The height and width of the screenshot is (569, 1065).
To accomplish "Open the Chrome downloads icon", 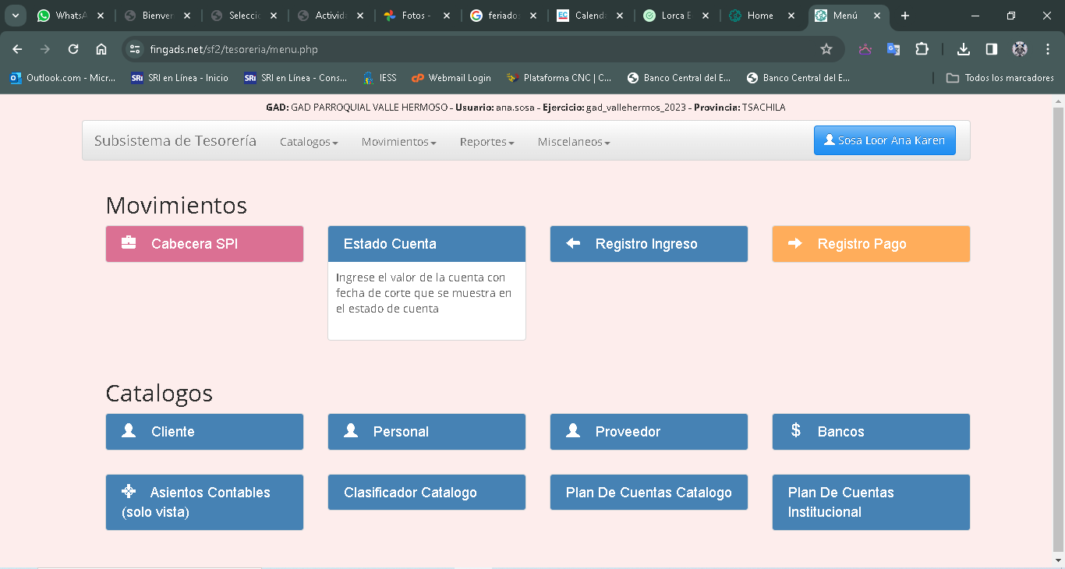I will tap(964, 49).
